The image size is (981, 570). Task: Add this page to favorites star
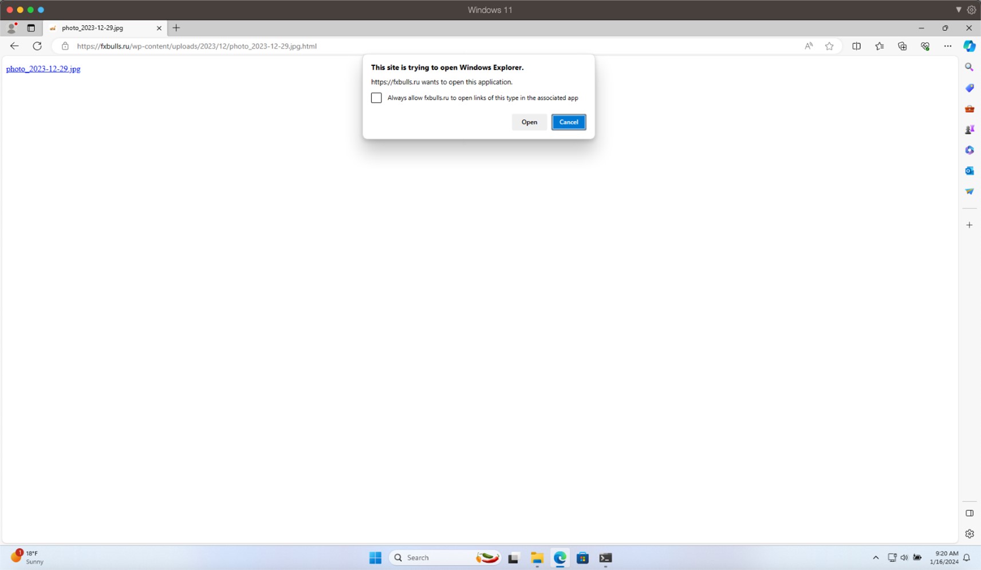(829, 46)
